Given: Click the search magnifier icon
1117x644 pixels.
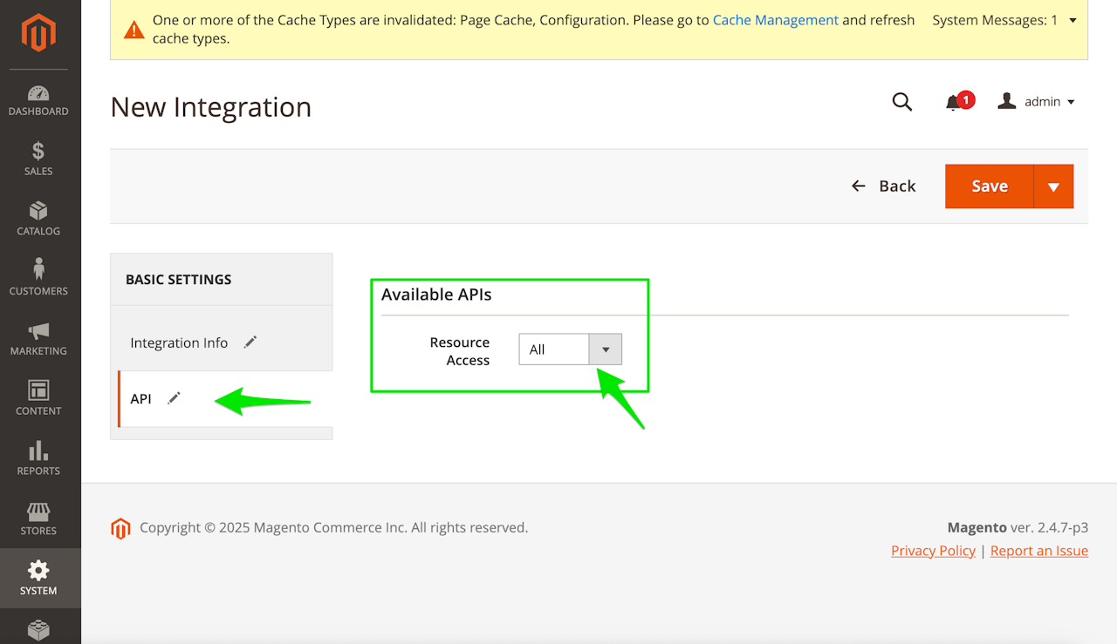Looking at the screenshot, I should [x=902, y=102].
